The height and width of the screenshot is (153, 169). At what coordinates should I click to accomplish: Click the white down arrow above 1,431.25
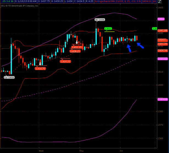[x=77, y=42]
